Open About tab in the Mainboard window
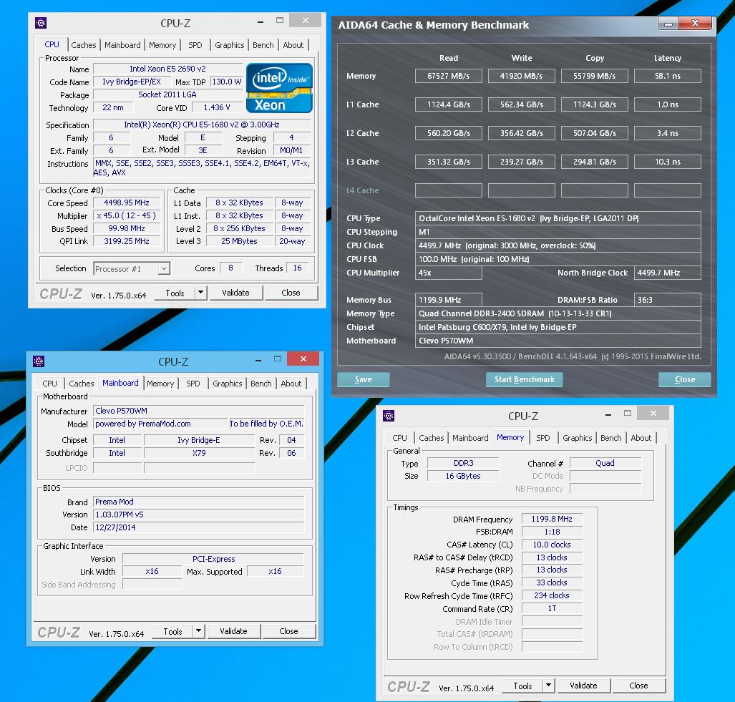This screenshot has width=735, height=702. point(291,384)
